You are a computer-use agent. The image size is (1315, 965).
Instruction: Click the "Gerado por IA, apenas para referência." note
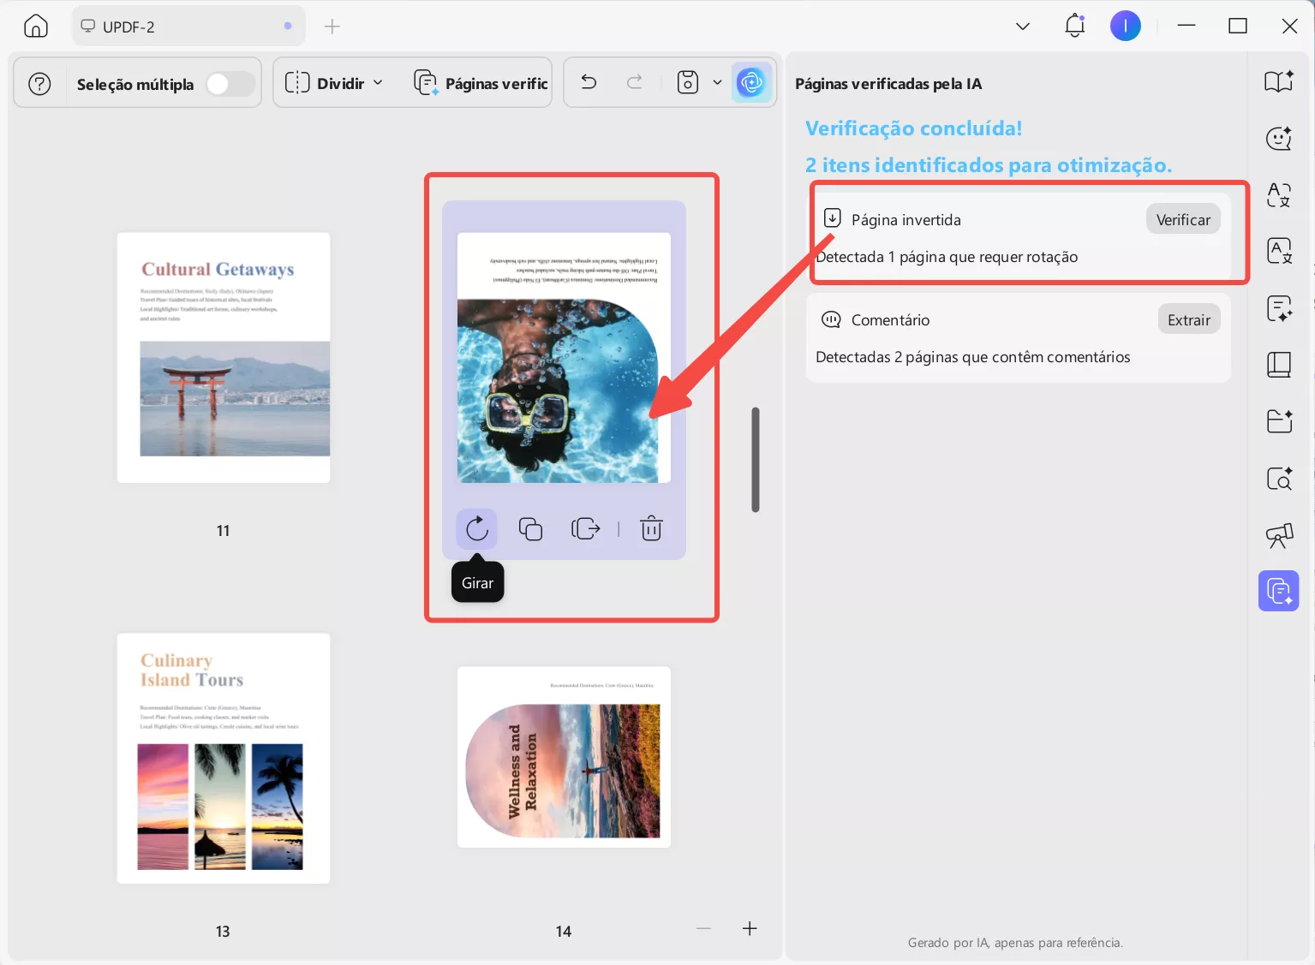1015,943
